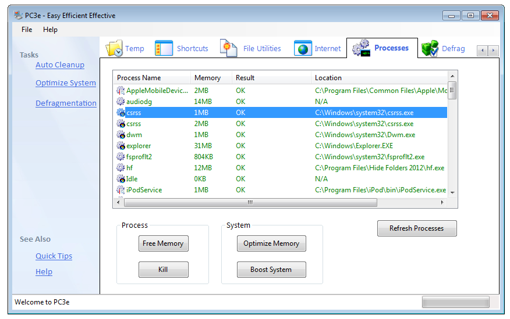Image resolution: width=510 pixels, height=319 pixels.
Task: Click the horizontal scrollbar left arrow
Action: pyautogui.click(x=118, y=203)
